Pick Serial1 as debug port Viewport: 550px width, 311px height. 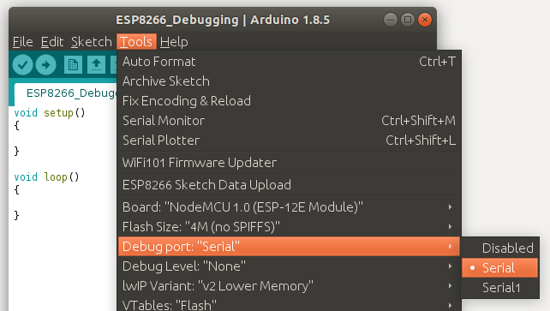point(499,288)
